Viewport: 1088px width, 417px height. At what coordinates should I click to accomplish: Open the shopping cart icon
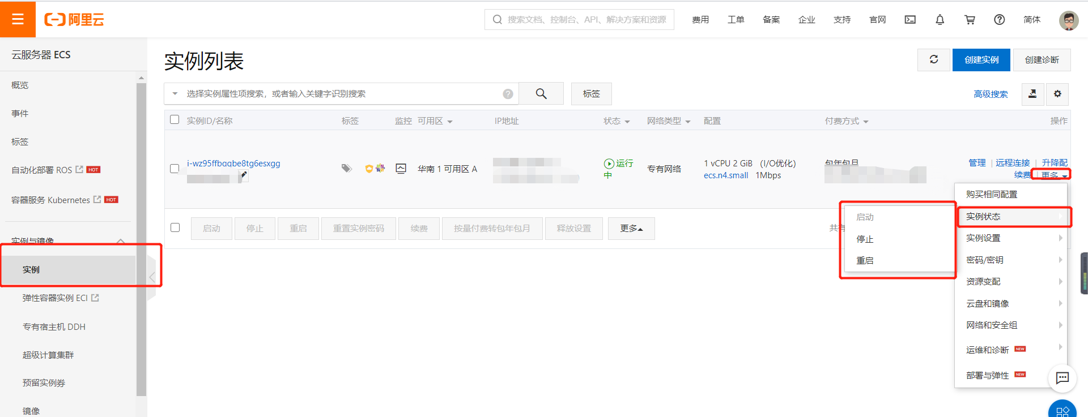[970, 20]
